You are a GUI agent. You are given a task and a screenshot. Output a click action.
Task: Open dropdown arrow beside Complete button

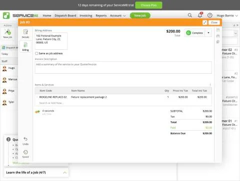208,33
